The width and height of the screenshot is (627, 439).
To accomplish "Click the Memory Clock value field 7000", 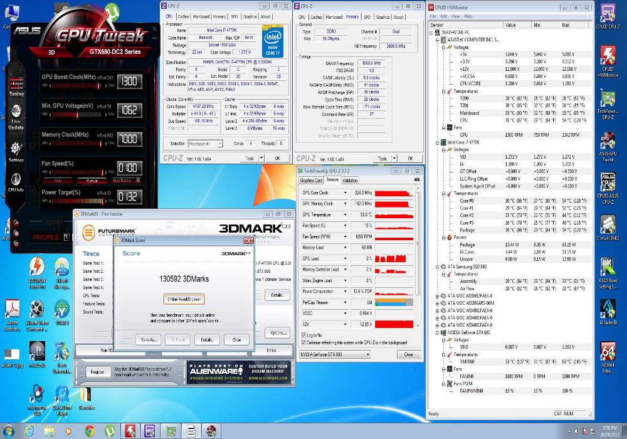I will 130,139.
